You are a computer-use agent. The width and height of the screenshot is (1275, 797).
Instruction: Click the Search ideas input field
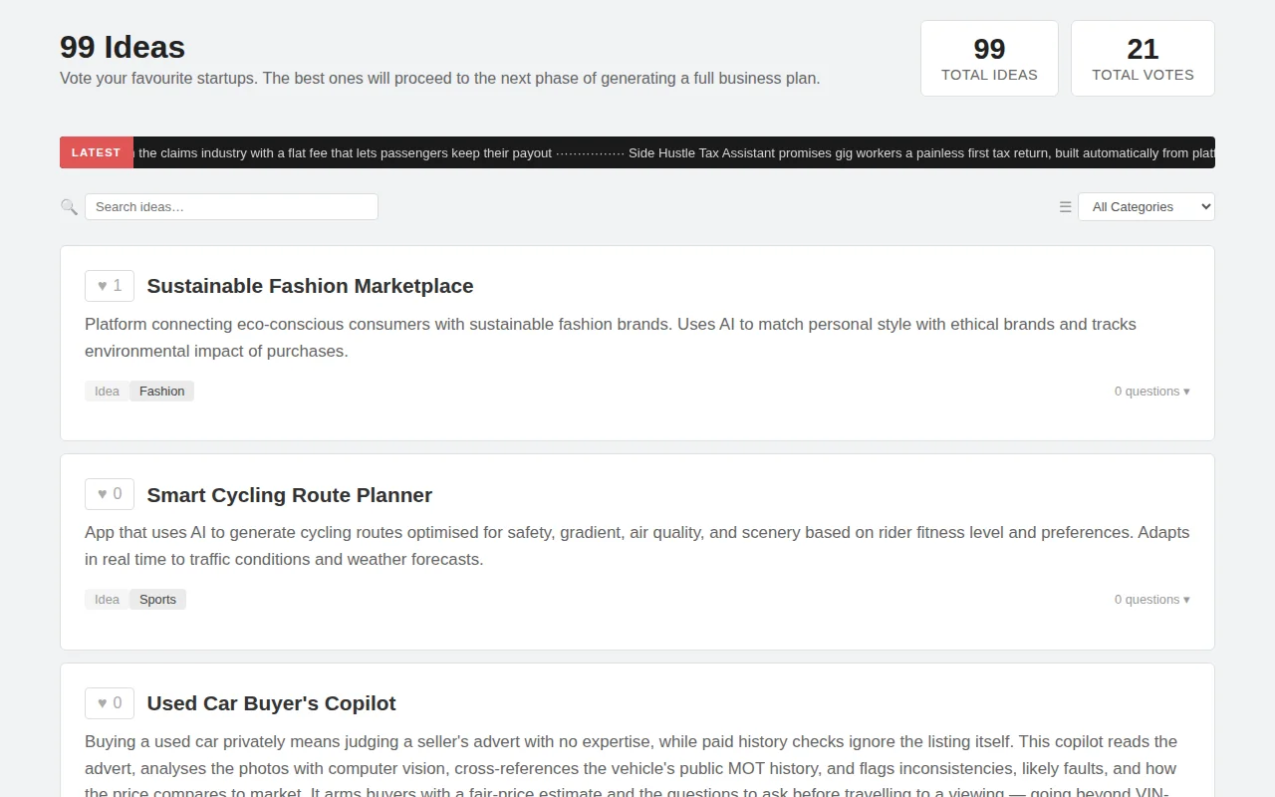(231, 207)
